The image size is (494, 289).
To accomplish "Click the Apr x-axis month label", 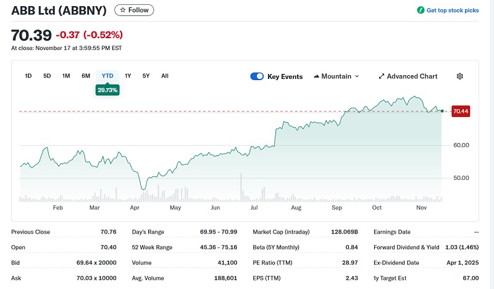I will click(x=135, y=208).
